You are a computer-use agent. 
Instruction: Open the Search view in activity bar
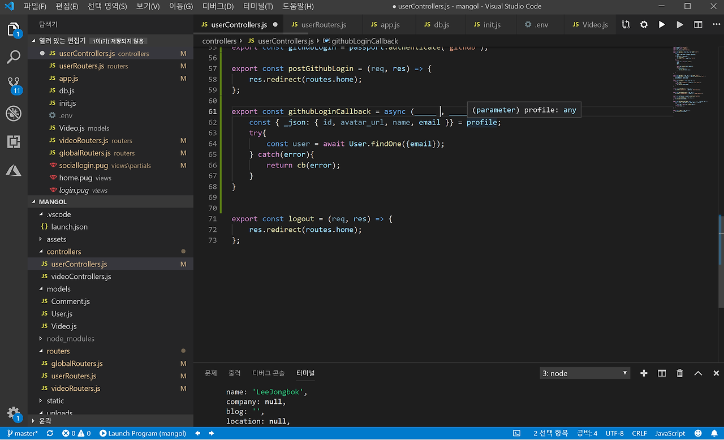14,57
